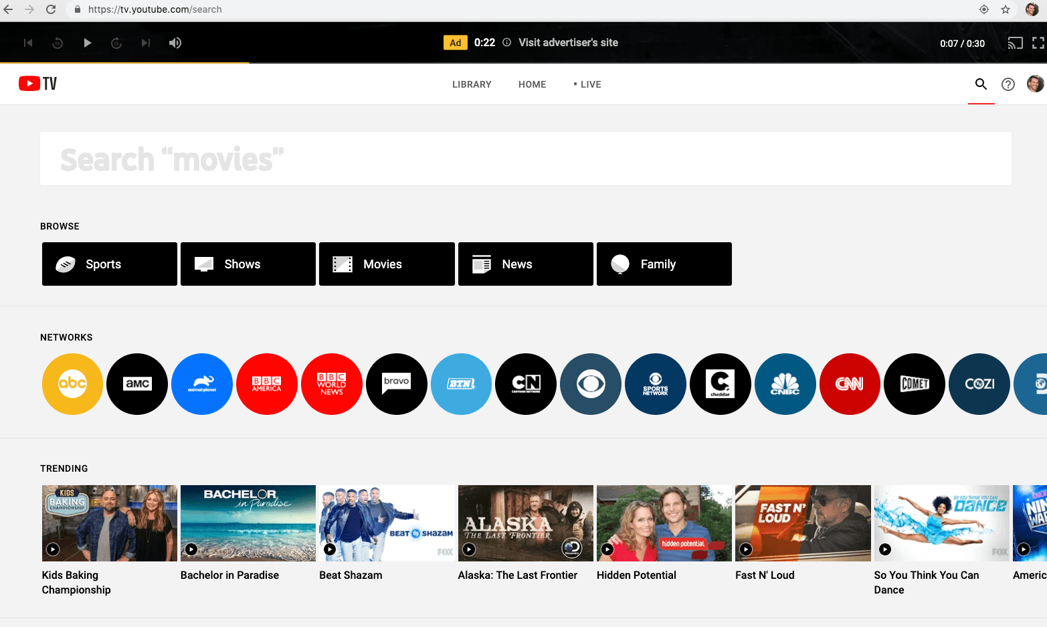Open the browser profile avatar
Image resolution: width=1047 pixels, height=627 pixels.
coord(1032,9)
